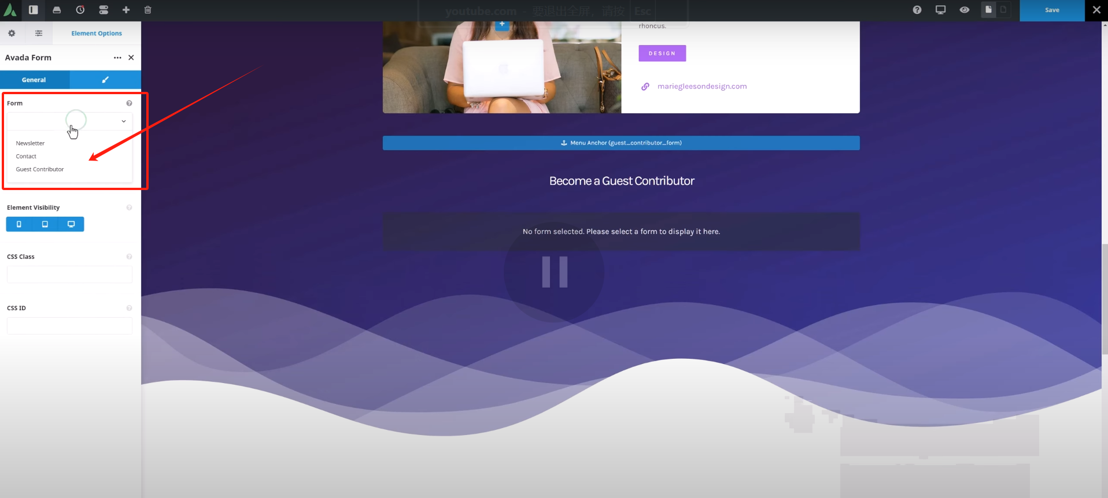The height and width of the screenshot is (498, 1108).
Task: Toggle the preview eye icon
Action: pyautogui.click(x=965, y=10)
